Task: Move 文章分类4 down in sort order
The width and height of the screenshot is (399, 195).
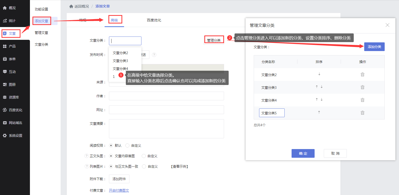Action: tap(322, 100)
